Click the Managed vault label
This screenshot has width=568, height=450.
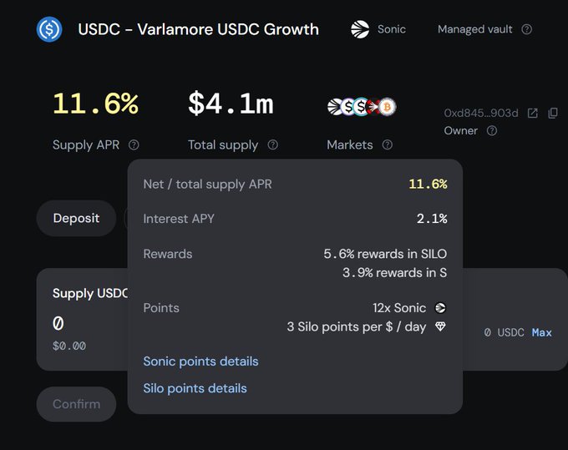[x=476, y=29]
